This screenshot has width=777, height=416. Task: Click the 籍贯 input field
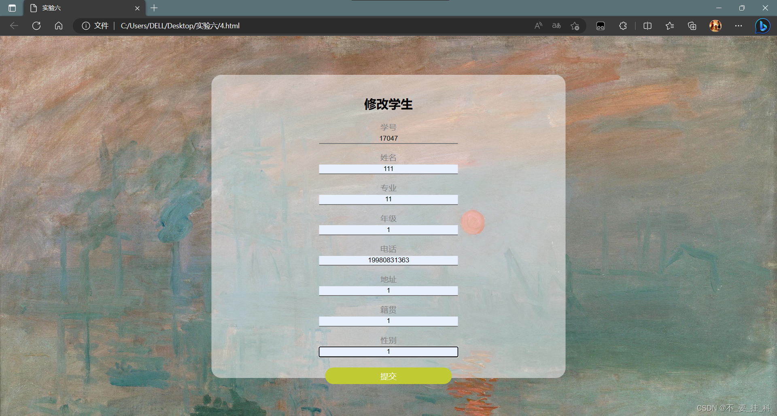click(388, 321)
